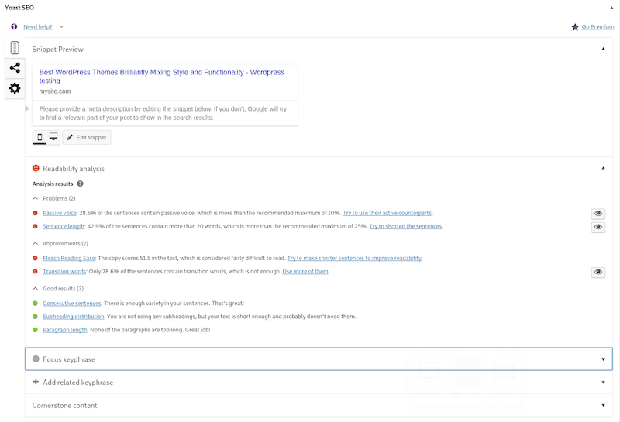The height and width of the screenshot is (422, 620).
Task: Click the red bullet beside Sentence length
Action: 35,226
